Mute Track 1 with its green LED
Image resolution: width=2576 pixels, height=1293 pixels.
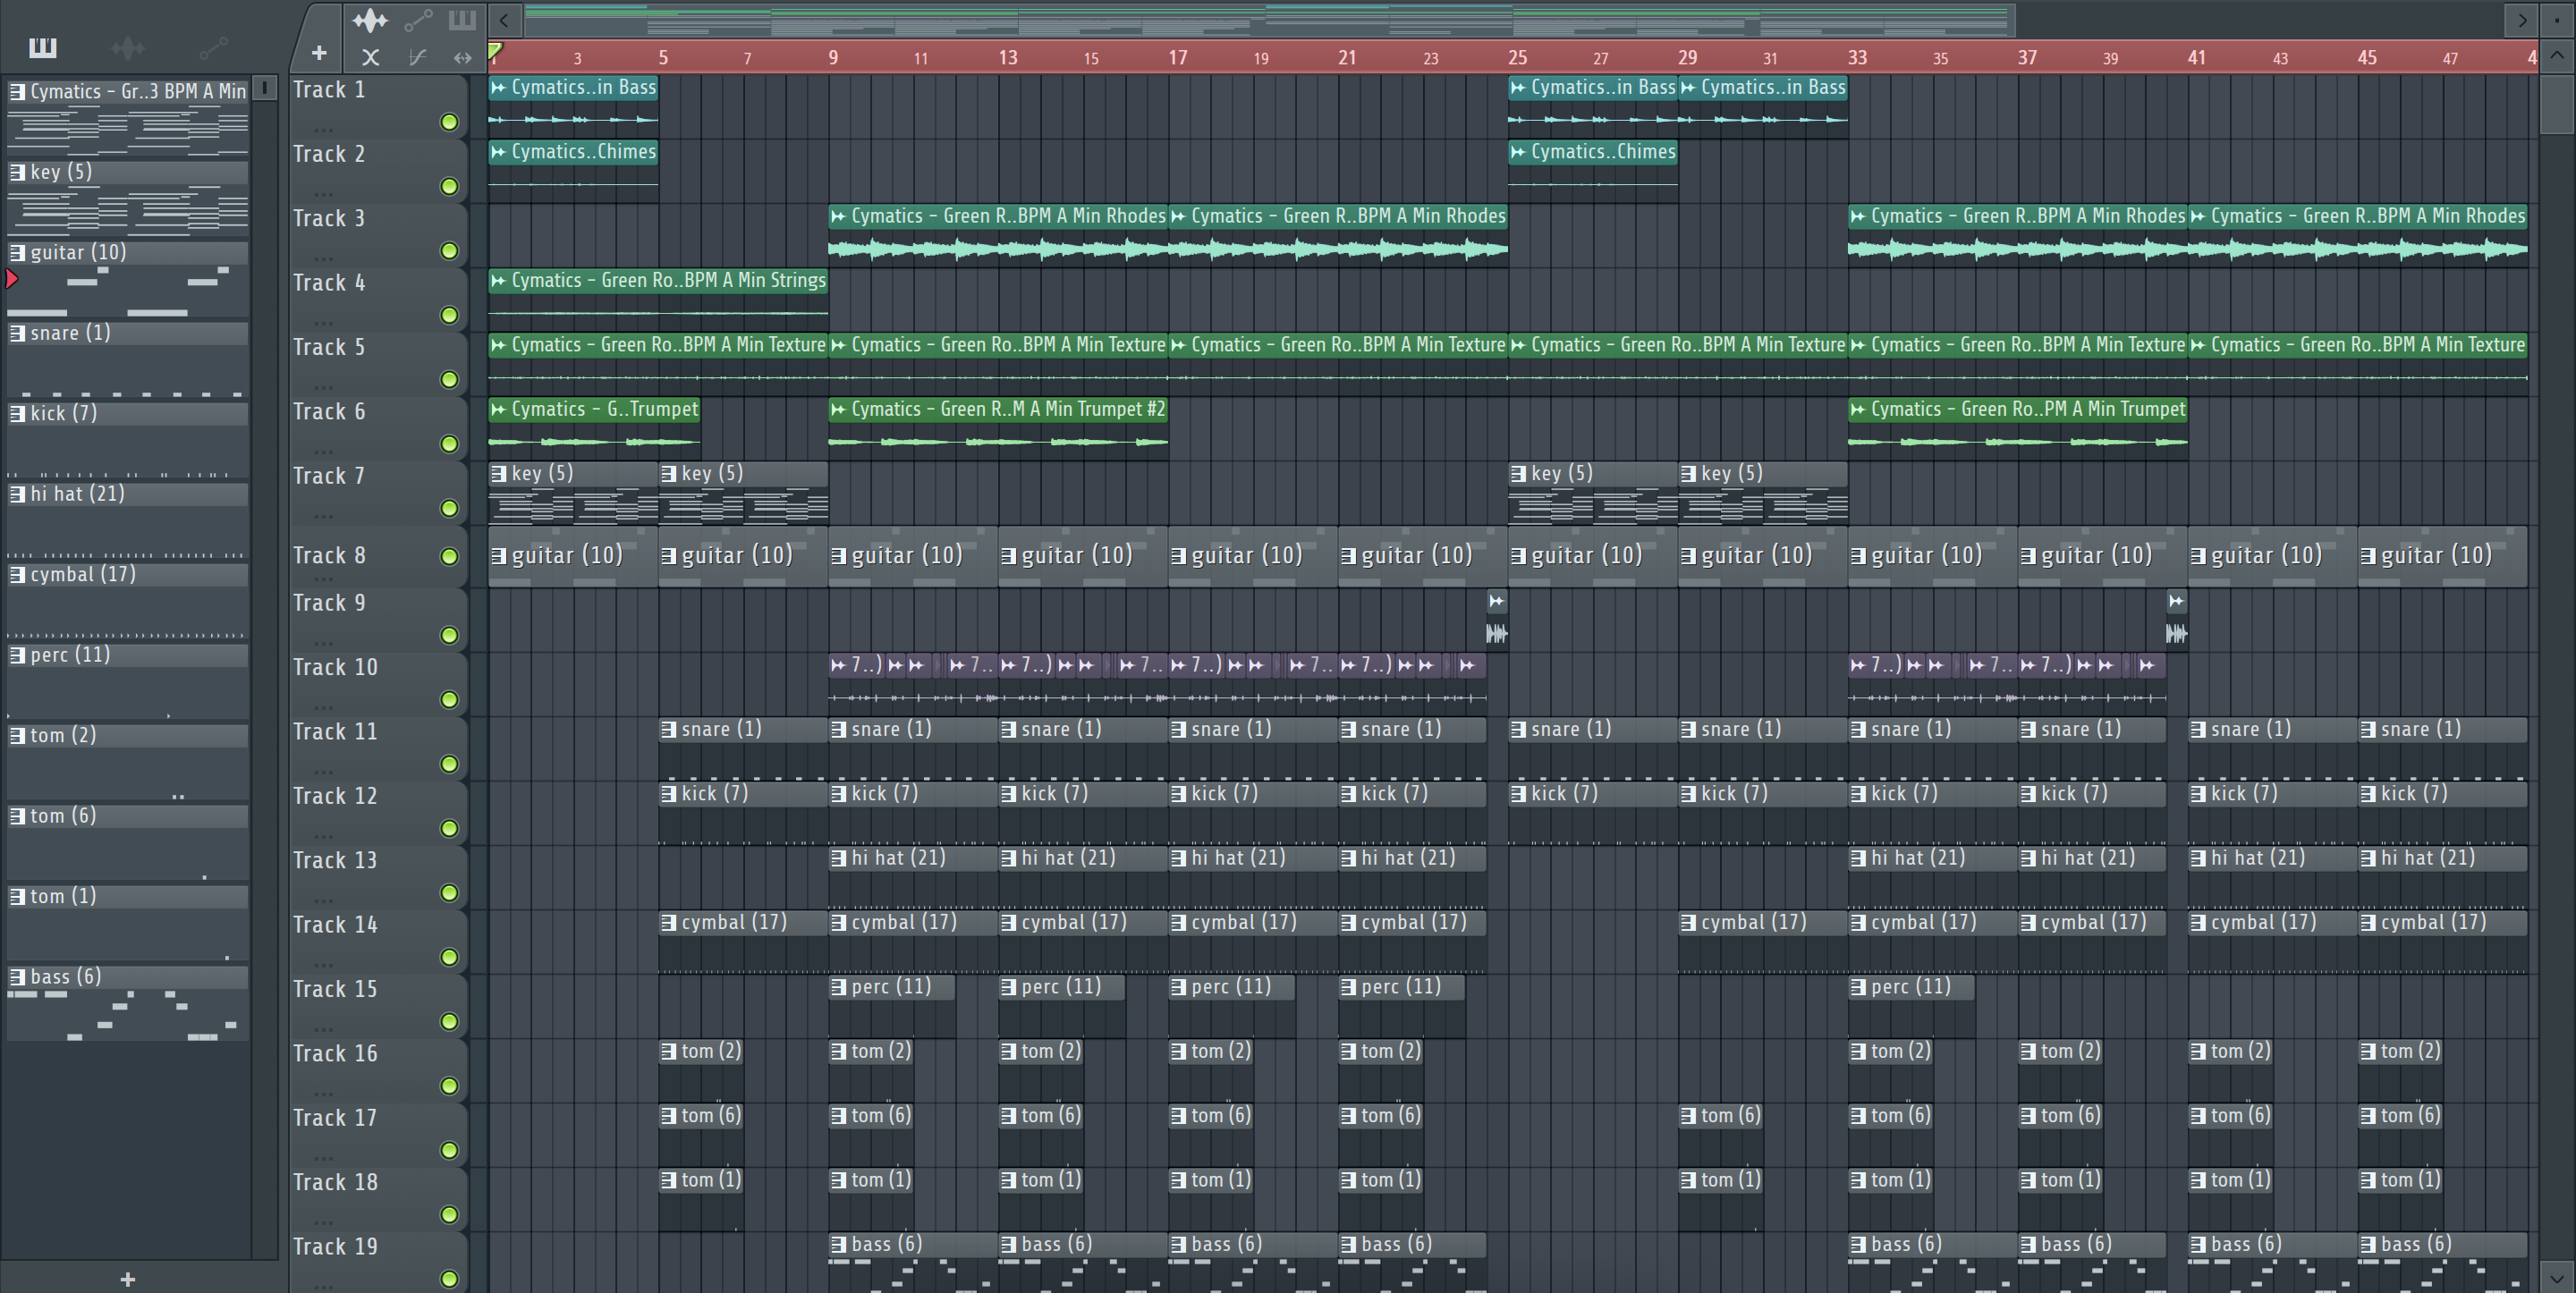tap(450, 122)
